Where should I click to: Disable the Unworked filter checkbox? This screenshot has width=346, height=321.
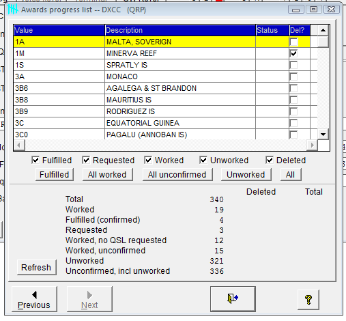203,160
